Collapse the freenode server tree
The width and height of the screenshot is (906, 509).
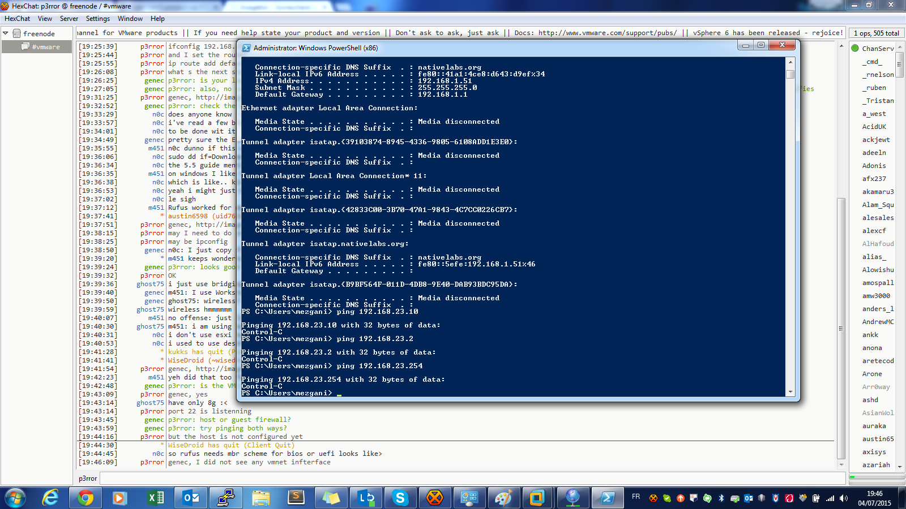tap(6, 33)
